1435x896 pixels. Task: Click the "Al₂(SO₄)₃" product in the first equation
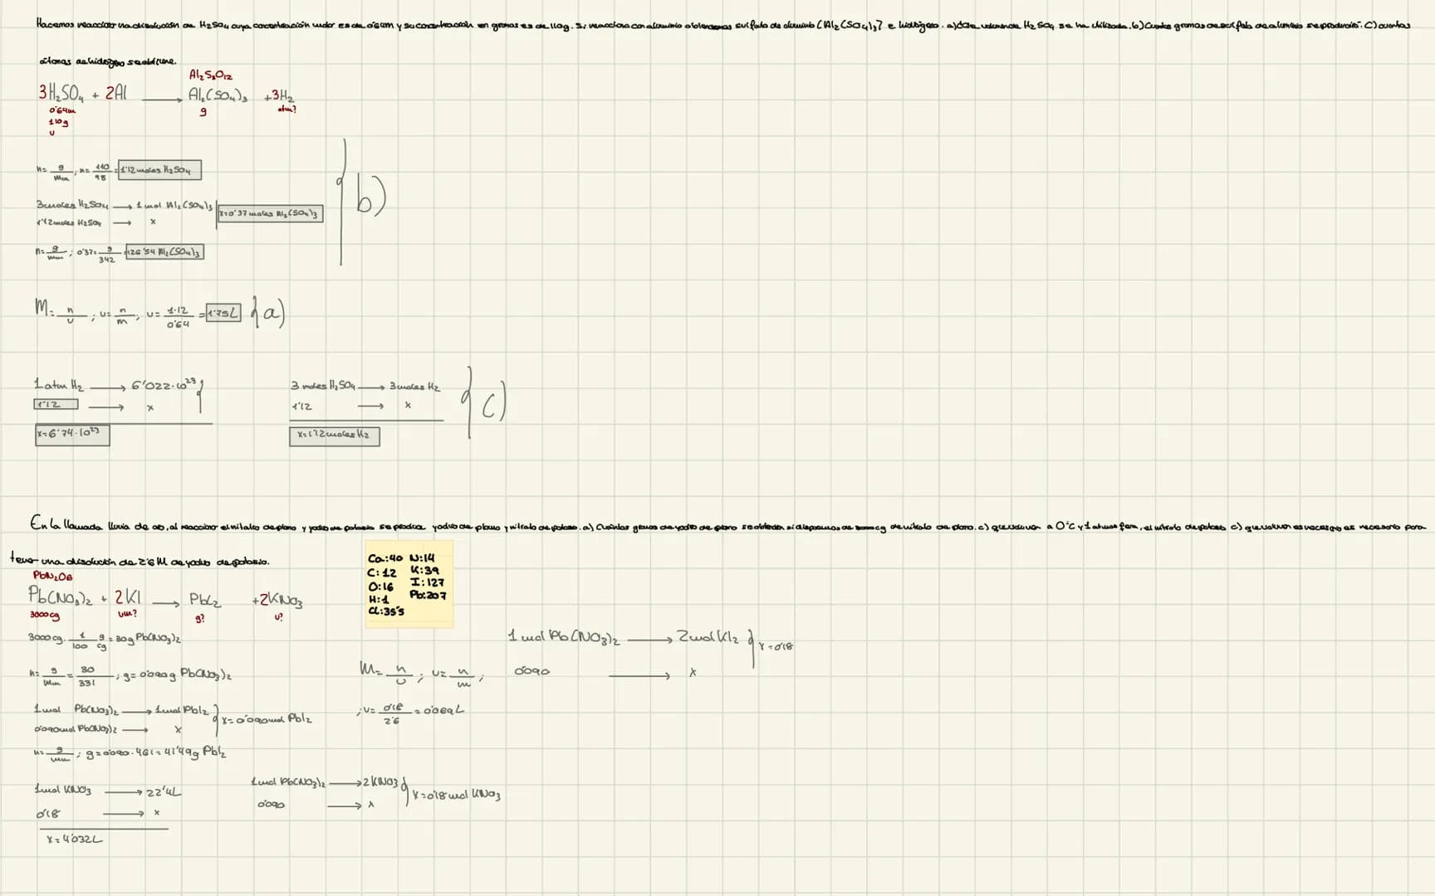tap(218, 95)
